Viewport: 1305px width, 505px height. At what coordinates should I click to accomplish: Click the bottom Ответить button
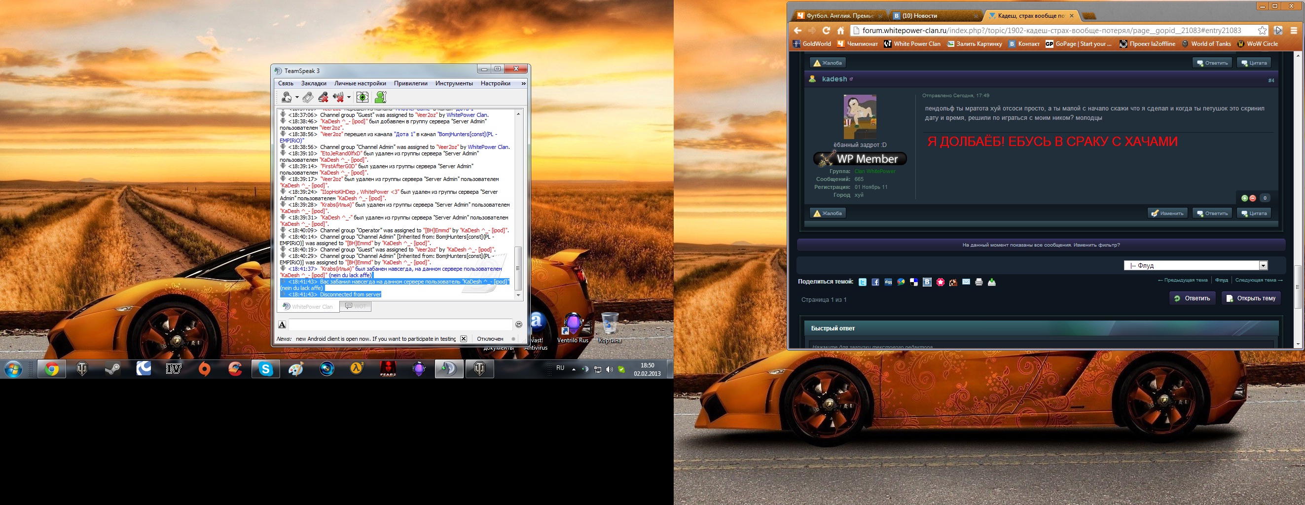point(1192,298)
